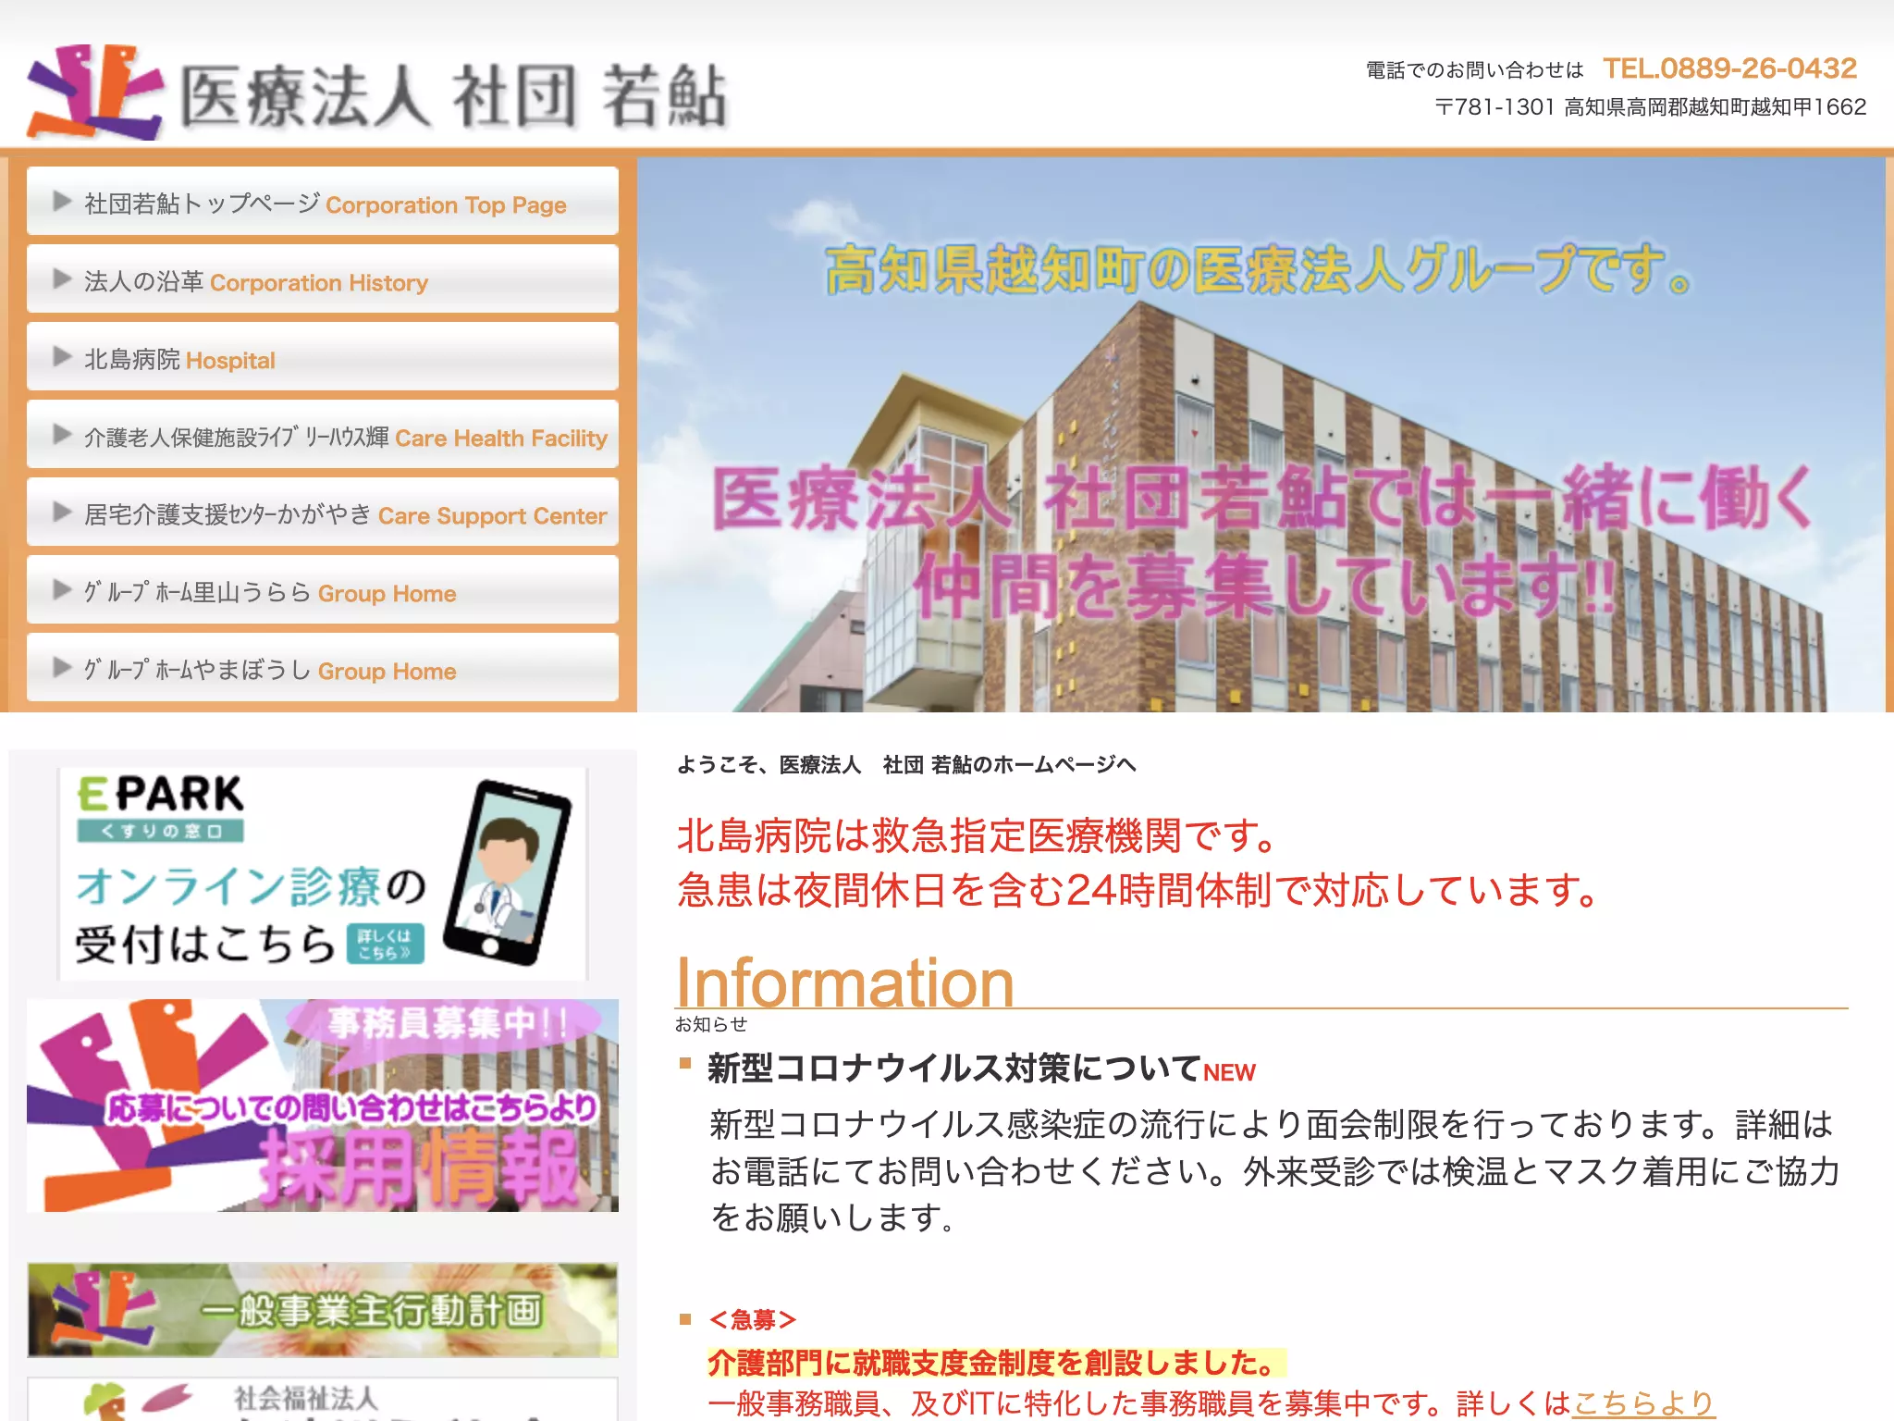Follow the こちらより link
This screenshot has width=1894, height=1421.
point(1643,1403)
